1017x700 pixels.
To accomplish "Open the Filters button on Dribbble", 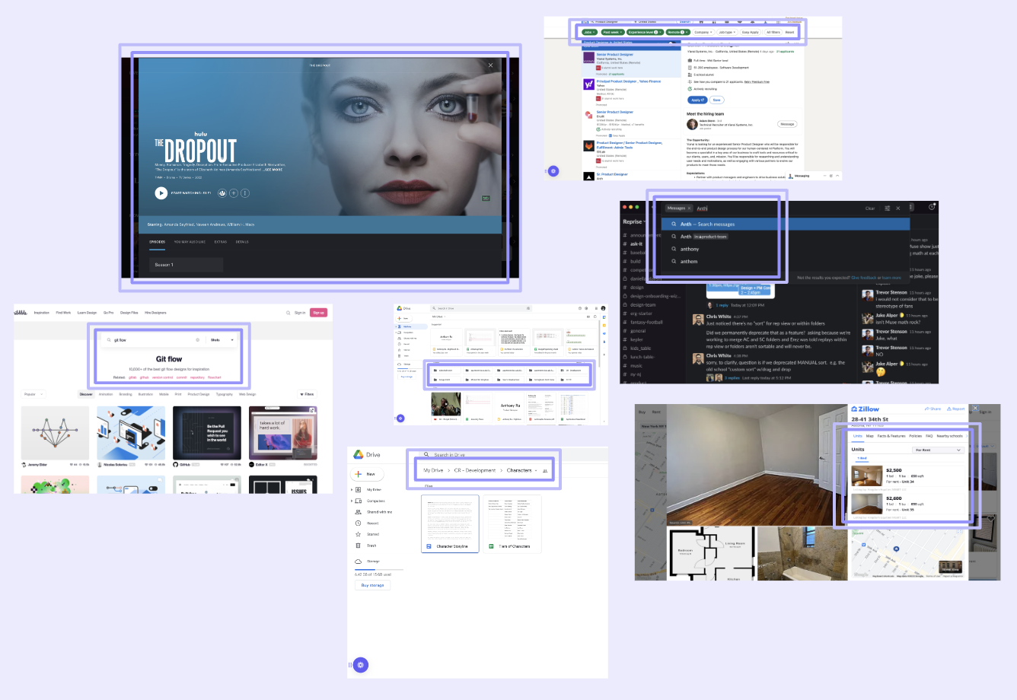I will 307,394.
